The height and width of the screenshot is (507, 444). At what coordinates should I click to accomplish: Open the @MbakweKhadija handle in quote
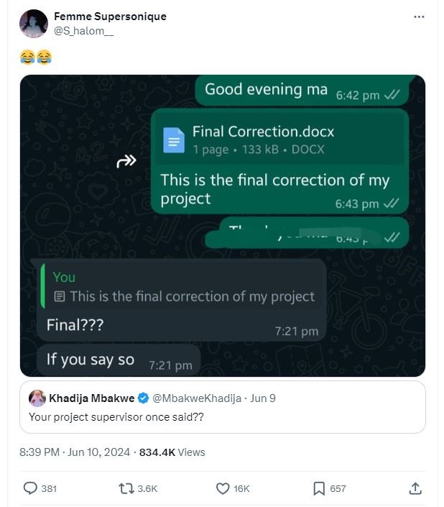[197, 398]
